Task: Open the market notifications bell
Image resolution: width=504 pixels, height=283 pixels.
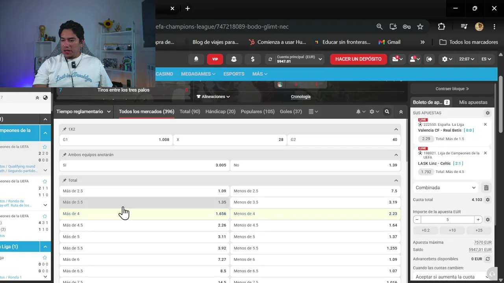Action: (x=360, y=112)
